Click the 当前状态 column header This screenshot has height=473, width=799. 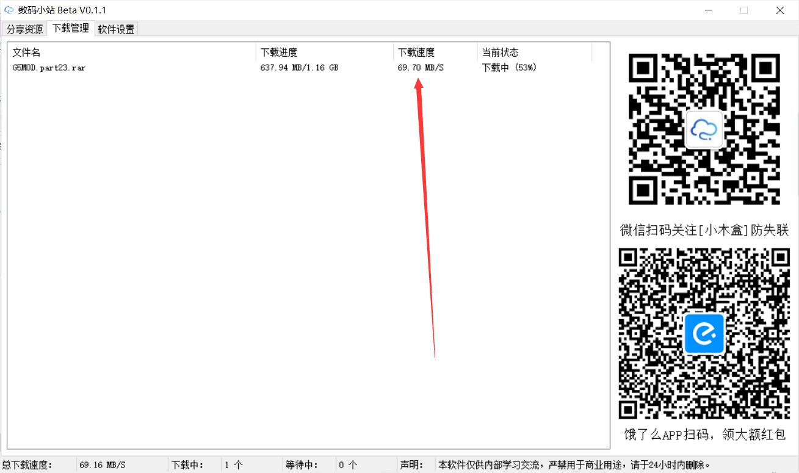pyautogui.click(x=501, y=52)
